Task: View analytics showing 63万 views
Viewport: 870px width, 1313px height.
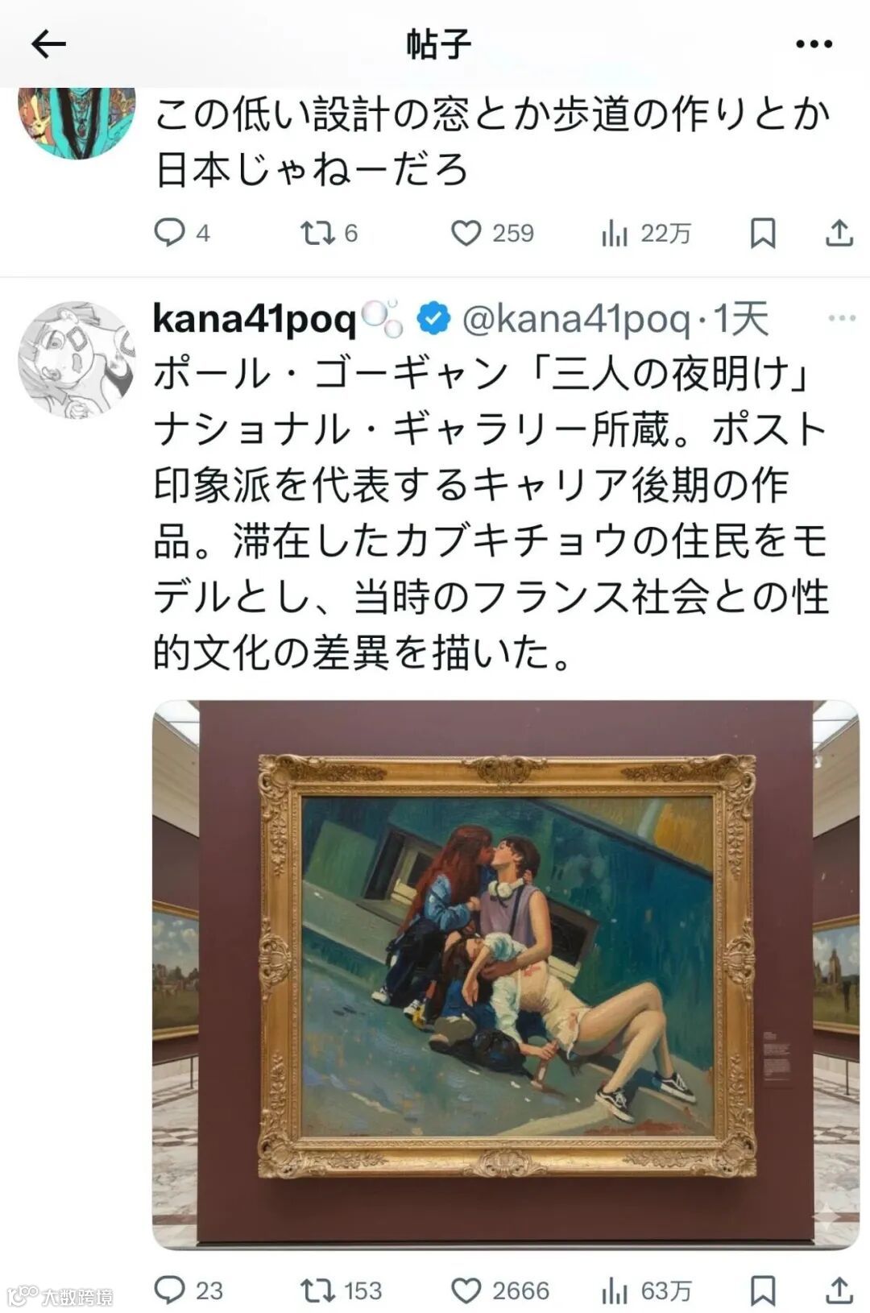Action: [x=645, y=1290]
